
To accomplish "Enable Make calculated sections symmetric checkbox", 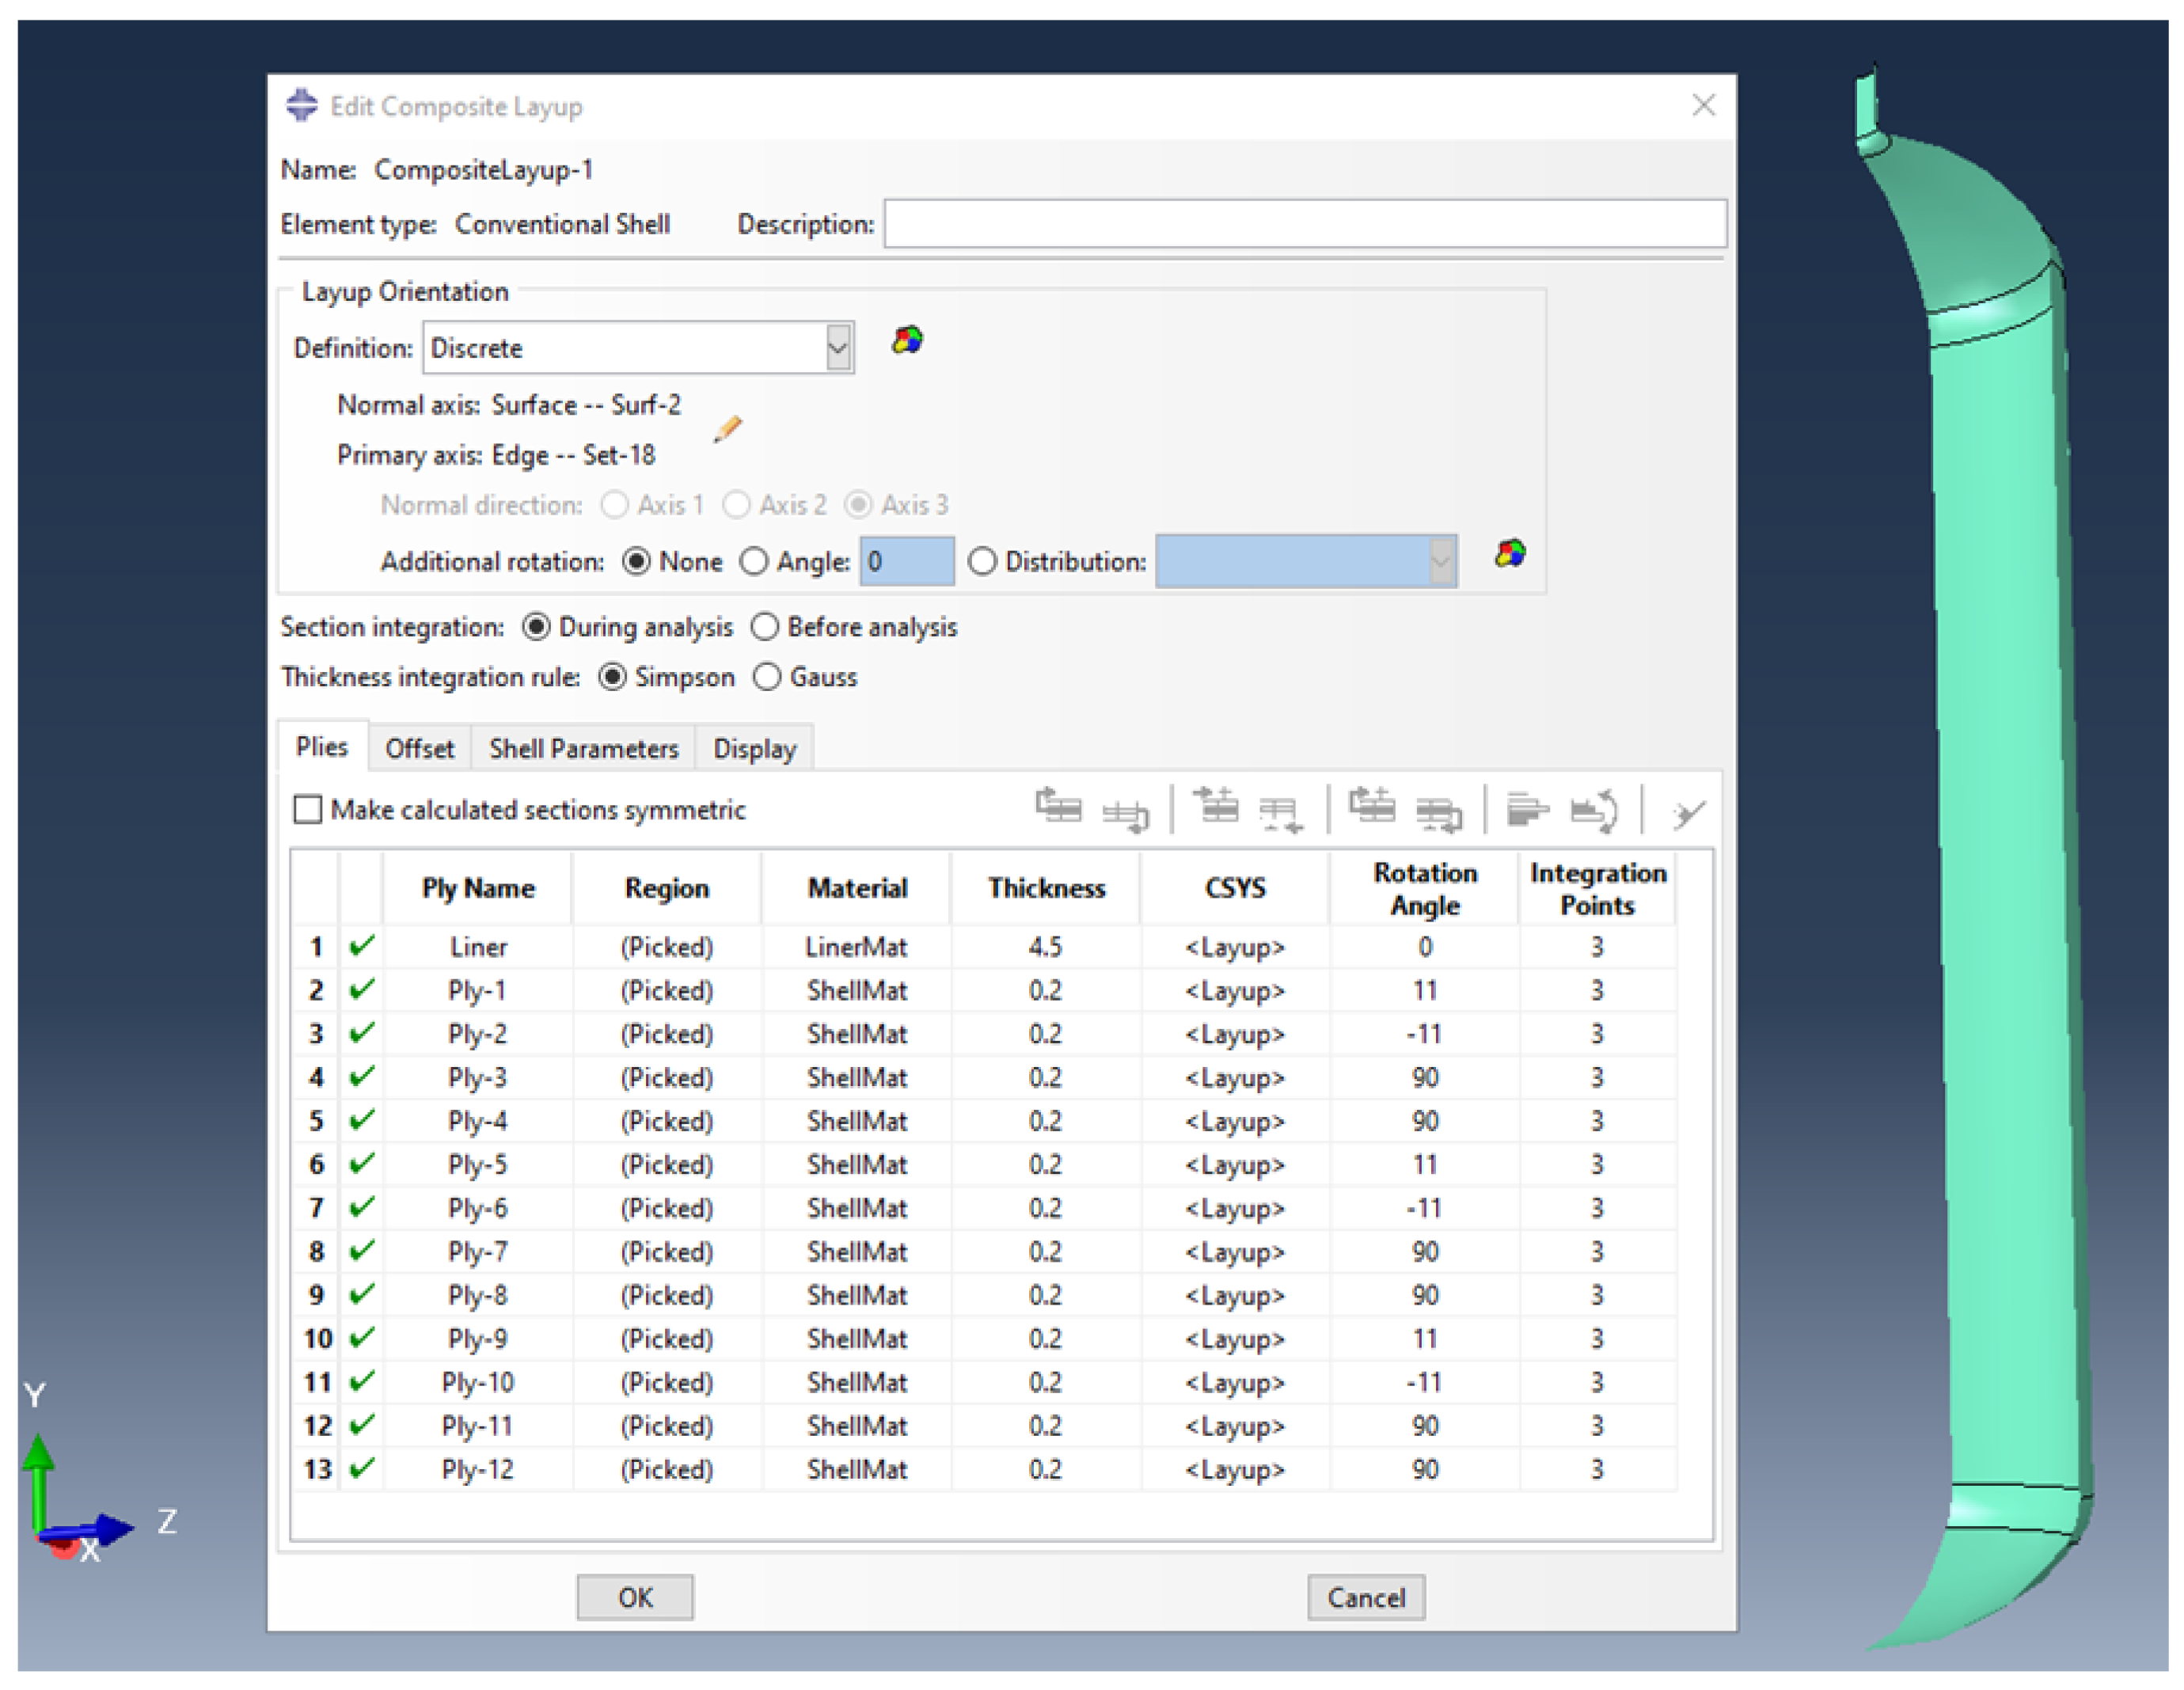I will coord(308,809).
